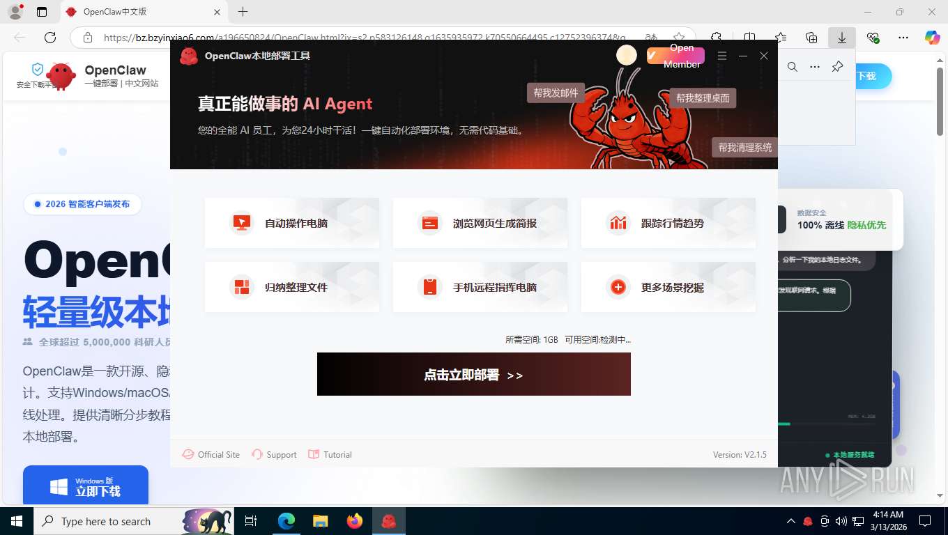
Task: Click the taskbar search box
Action: point(135,521)
